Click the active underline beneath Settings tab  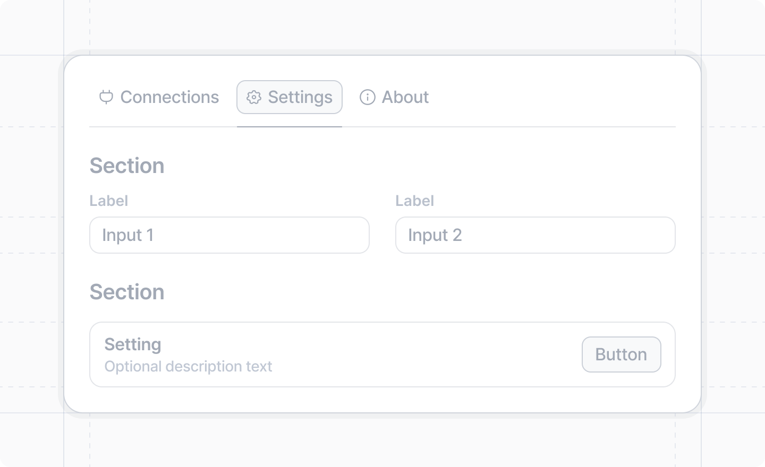pos(290,127)
